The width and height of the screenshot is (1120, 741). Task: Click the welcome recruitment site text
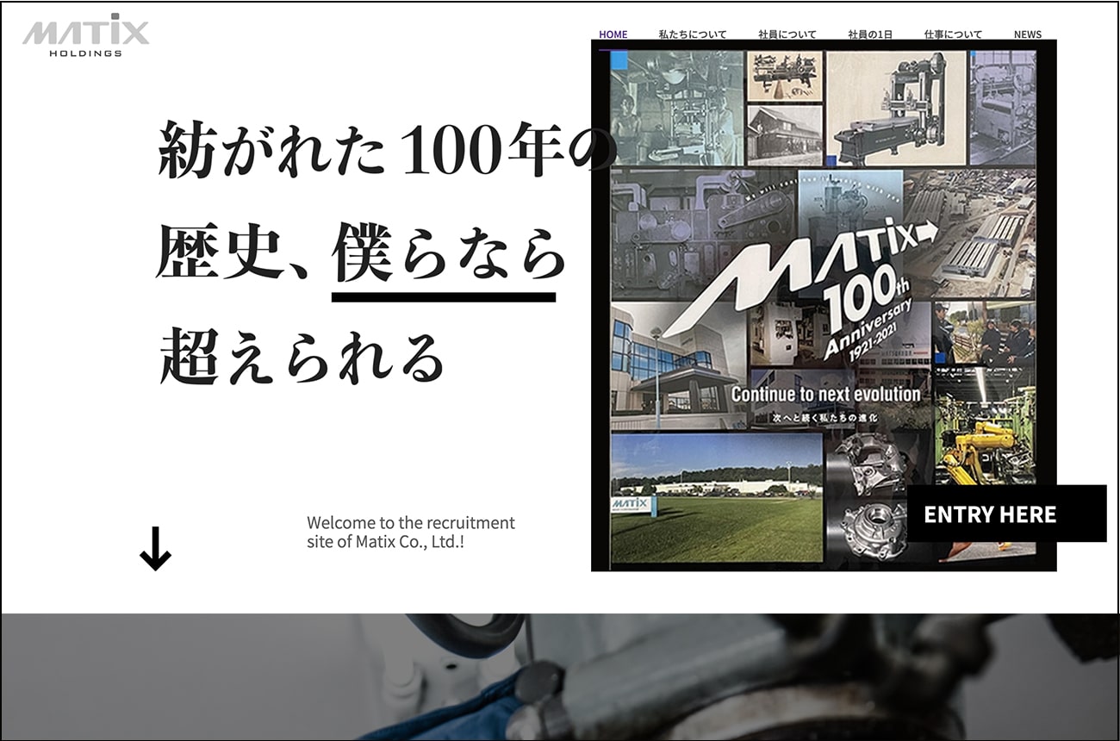point(410,532)
